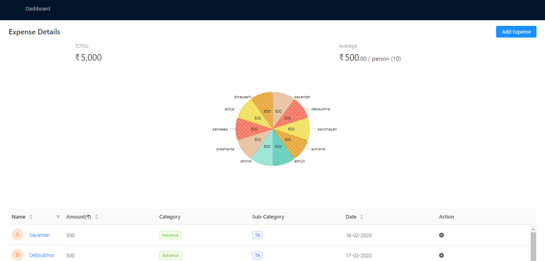545x261 pixels.
Task: Click Advance tag in Debsubhra row
Action: point(170,255)
